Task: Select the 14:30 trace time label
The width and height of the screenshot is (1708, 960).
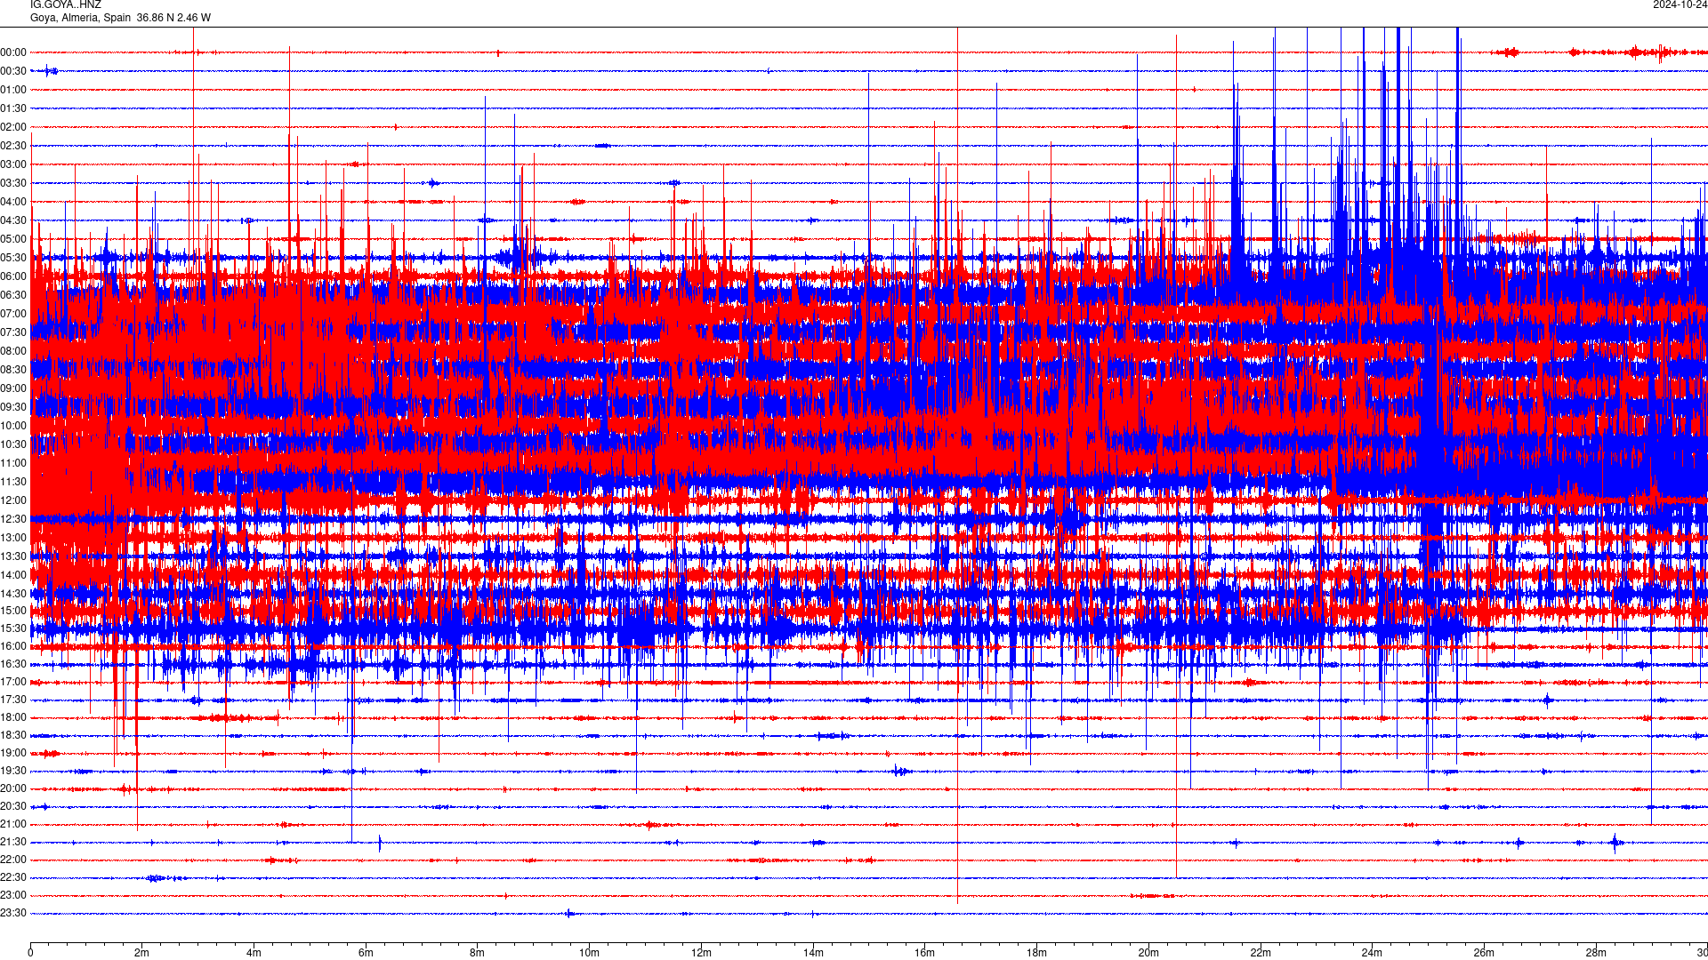Action: click(13, 594)
